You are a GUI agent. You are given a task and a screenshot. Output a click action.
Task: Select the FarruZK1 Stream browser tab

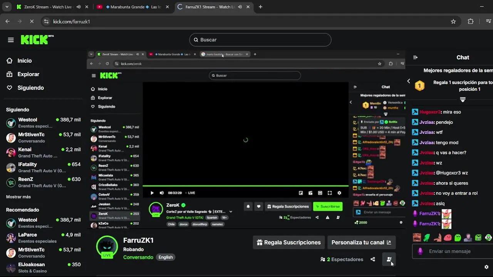coord(213,7)
